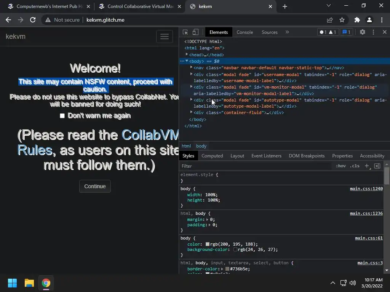
Task: Switch to the Console tab
Action: click(x=245, y=32)
